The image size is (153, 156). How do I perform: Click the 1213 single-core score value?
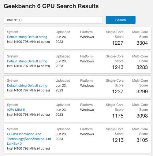point(118,140)
